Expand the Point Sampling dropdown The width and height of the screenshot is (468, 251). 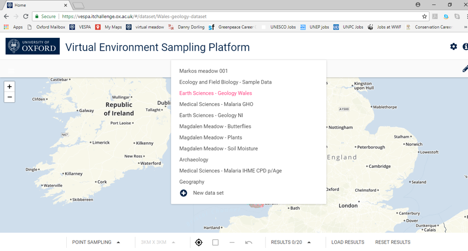click(96, 243)
